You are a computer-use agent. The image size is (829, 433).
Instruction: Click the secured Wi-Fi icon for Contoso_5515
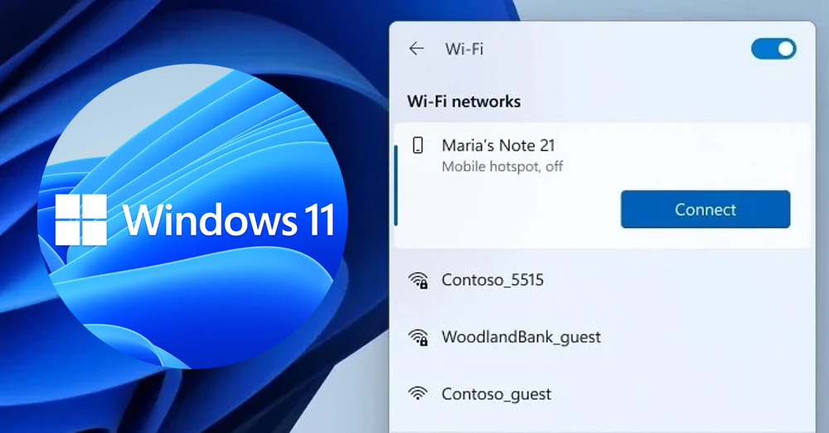tap(418, 280)
